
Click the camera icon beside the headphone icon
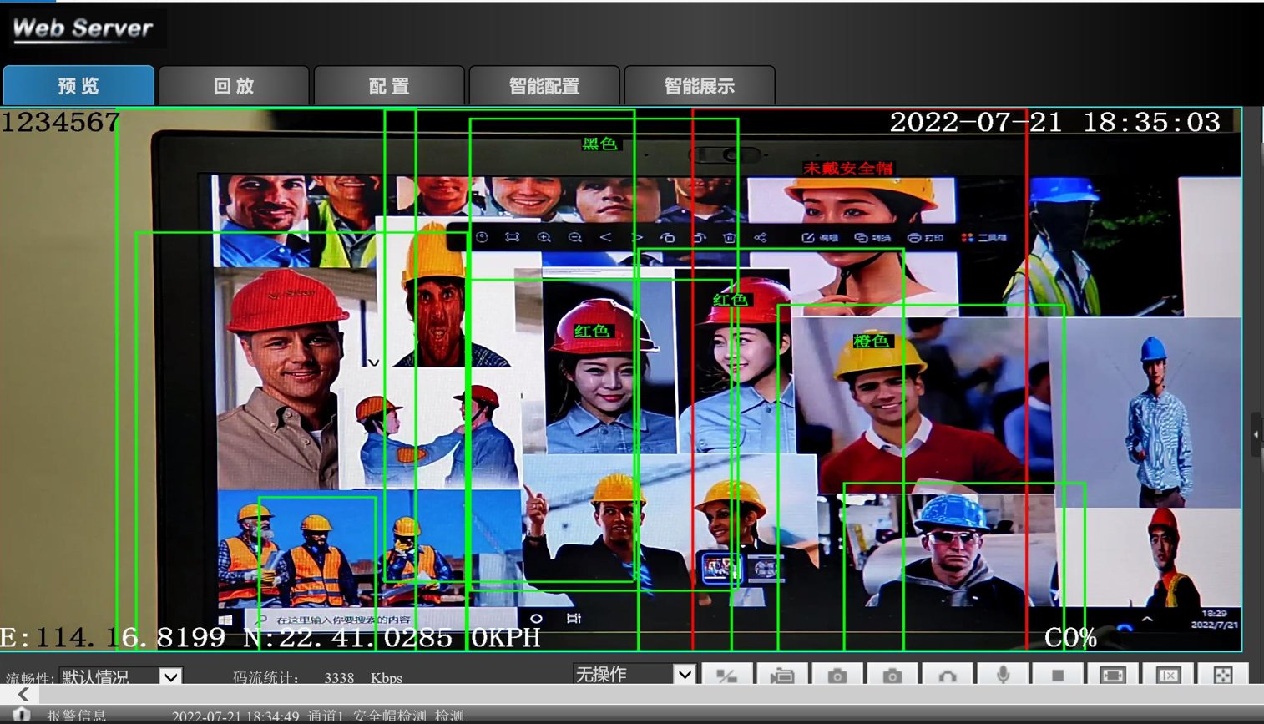point(892,675)
